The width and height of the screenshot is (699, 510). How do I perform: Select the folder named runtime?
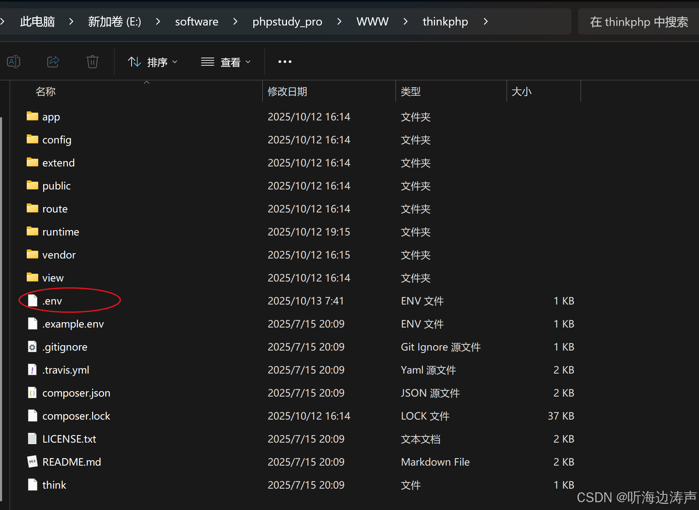61,232
